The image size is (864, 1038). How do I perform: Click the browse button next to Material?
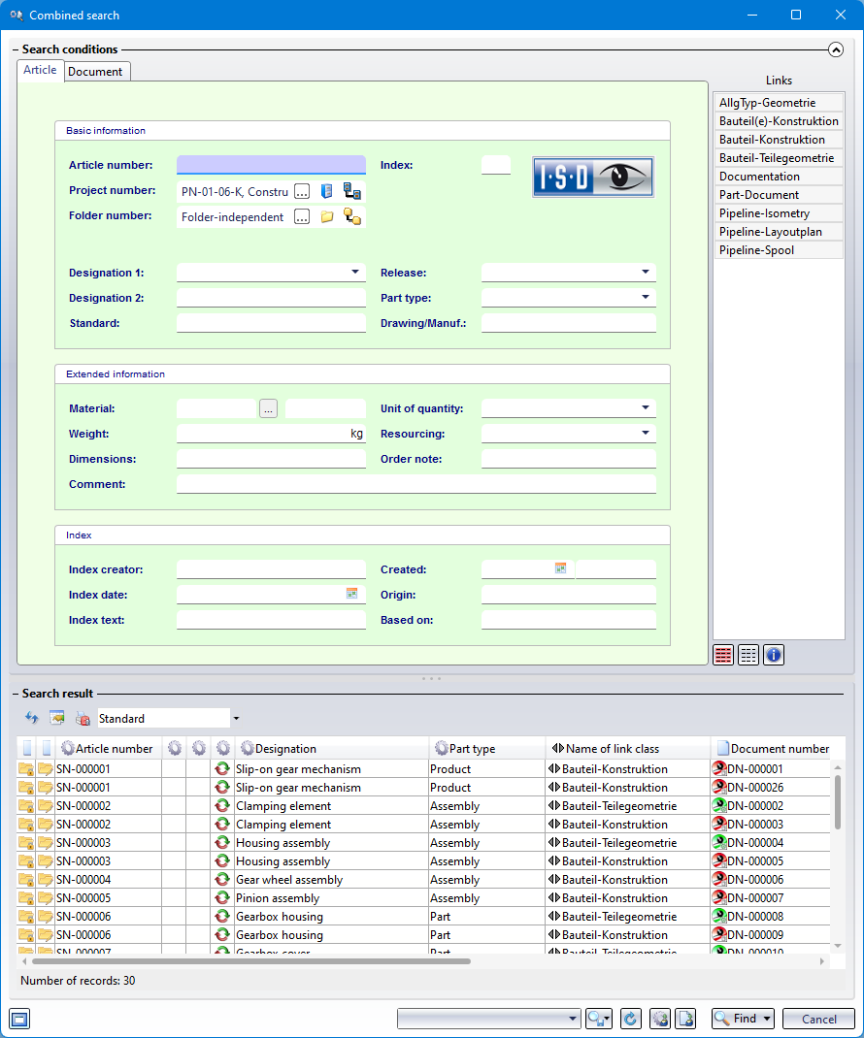[268, 408]
